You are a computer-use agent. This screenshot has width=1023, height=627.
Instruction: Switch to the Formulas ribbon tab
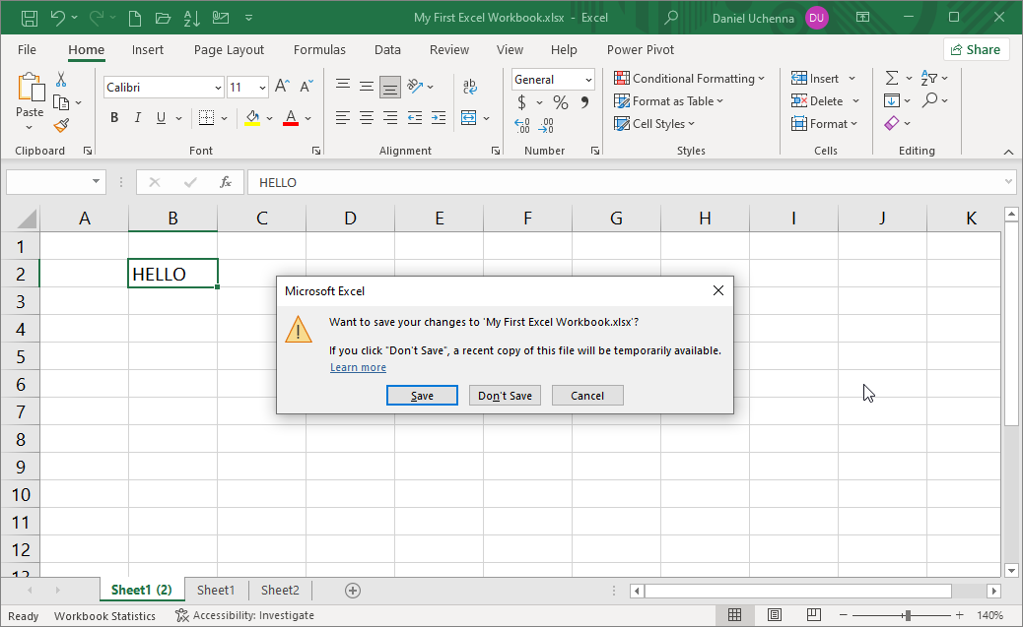[319, 49]
